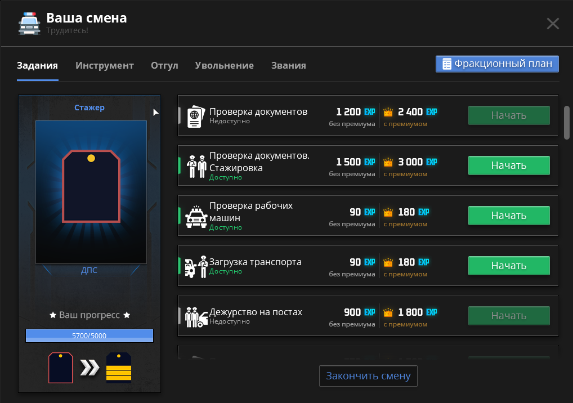Start the Проверка документов. Стажировка task
This screenshot has width=573, height=403.
pos(509,165)
